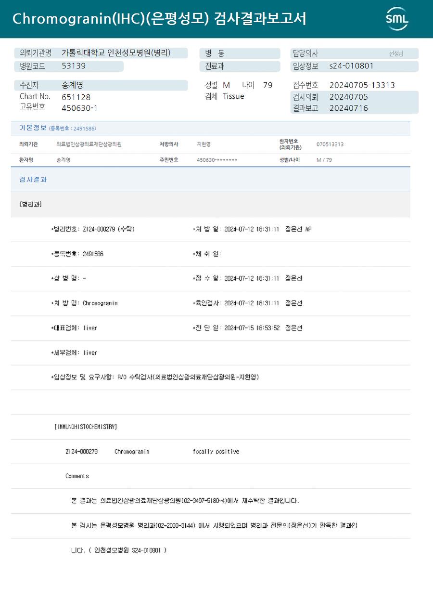This screenshot has height=612, width=433.
Task: Click 대표검체: liver line
Action: pos(74,328)
